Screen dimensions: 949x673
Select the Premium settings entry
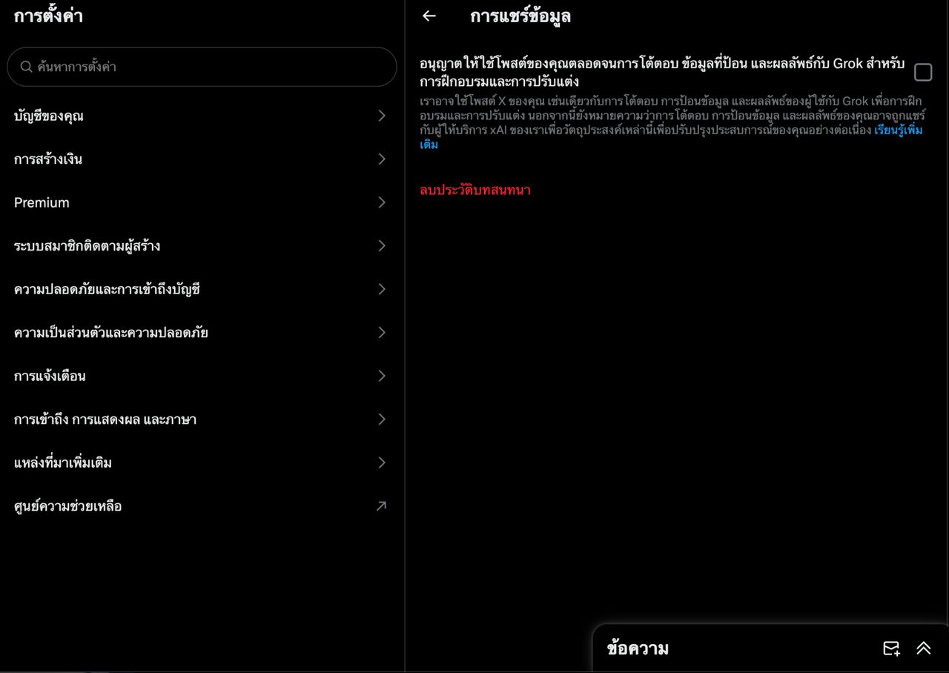tap(202, 202)
